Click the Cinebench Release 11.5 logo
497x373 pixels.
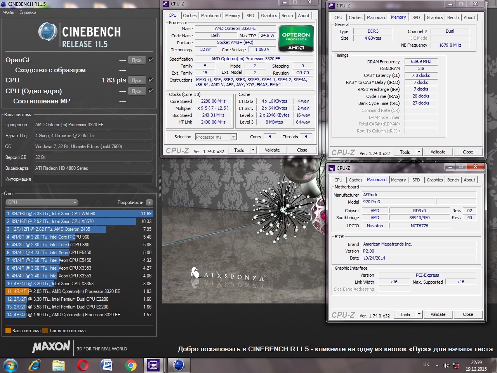coord(80,35)
